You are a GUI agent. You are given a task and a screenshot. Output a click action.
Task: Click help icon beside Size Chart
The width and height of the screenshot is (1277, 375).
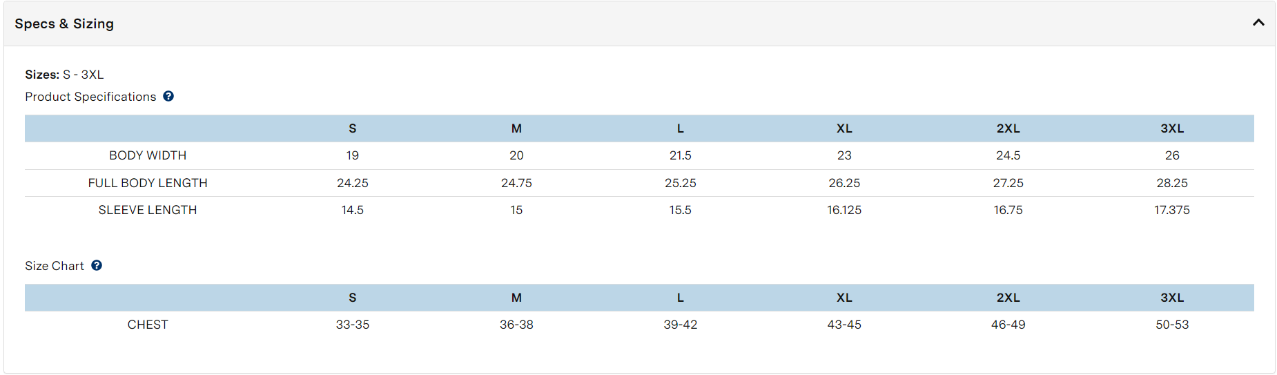(x=97, y=265)
